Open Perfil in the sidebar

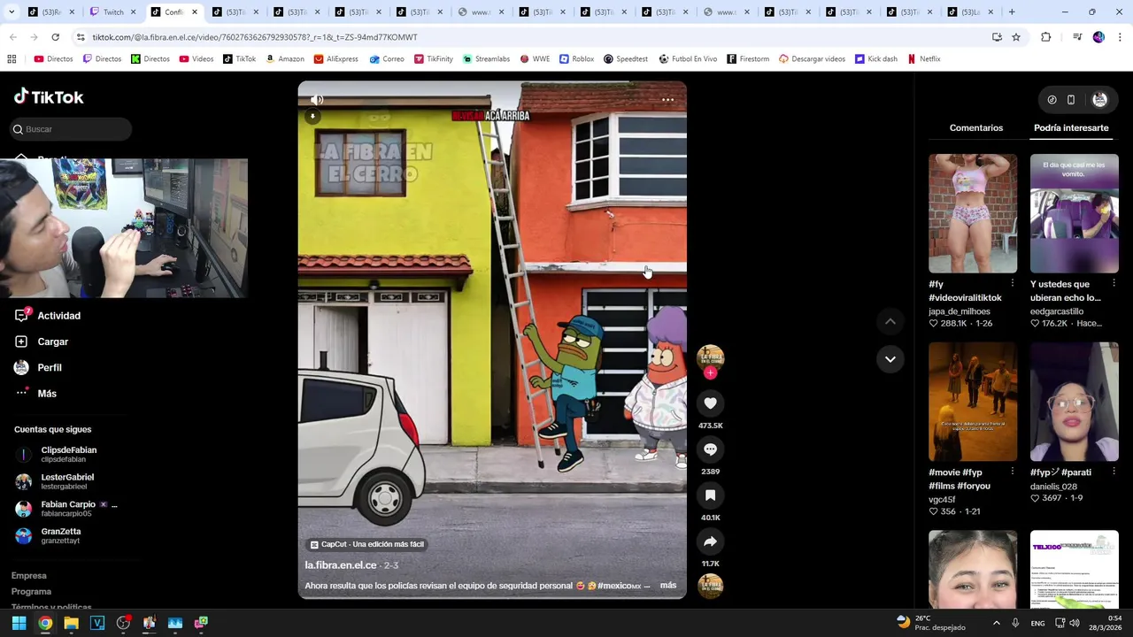(38, 367)
